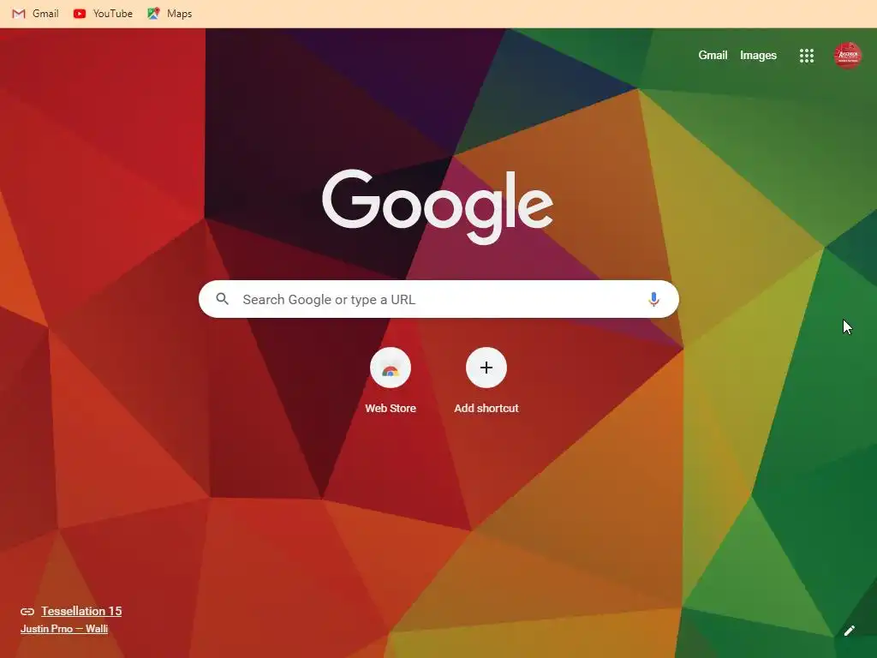Open the Gmail link beside Images

click(713, 56)
